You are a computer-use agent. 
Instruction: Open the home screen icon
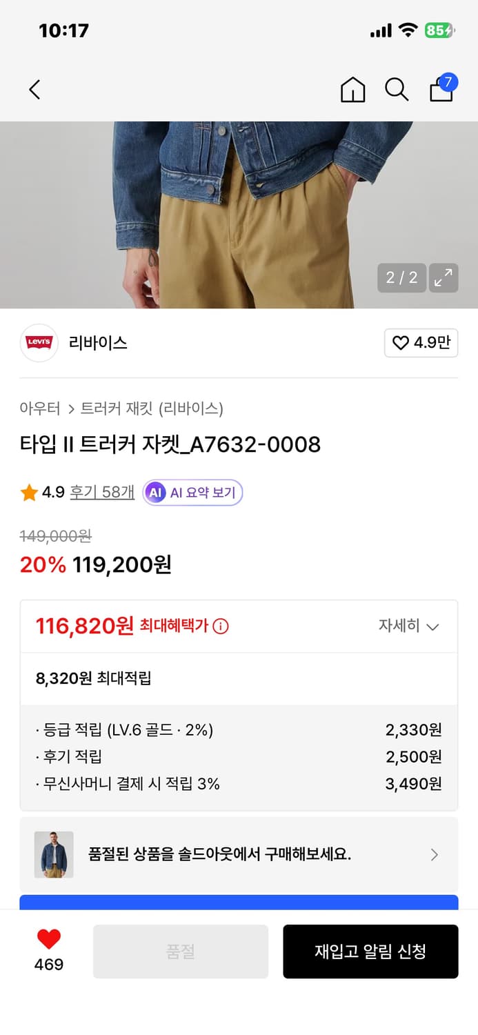[352, 90]
